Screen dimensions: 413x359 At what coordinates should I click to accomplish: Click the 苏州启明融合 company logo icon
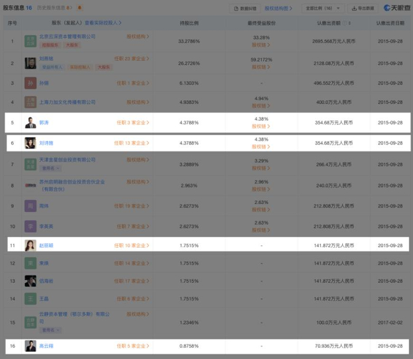(30, 186)
